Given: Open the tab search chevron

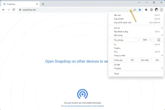Looking at the screenshot, I should tap(139, 2).
